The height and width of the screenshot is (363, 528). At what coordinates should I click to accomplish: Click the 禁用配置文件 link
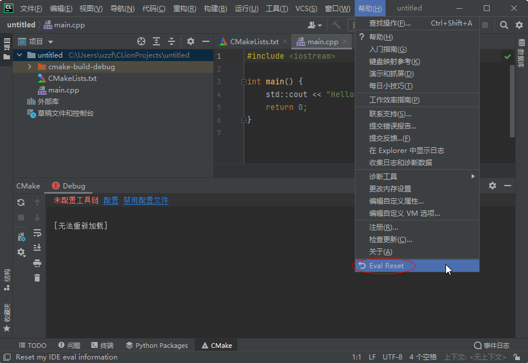145,201
